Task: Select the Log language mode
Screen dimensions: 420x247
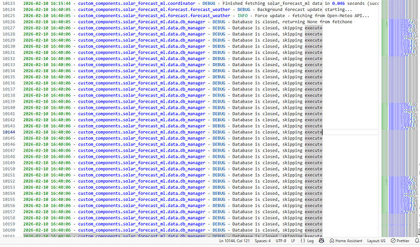Action: pos(307,240)
